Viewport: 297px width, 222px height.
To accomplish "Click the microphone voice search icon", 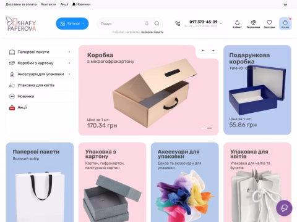I will (147, 23).
